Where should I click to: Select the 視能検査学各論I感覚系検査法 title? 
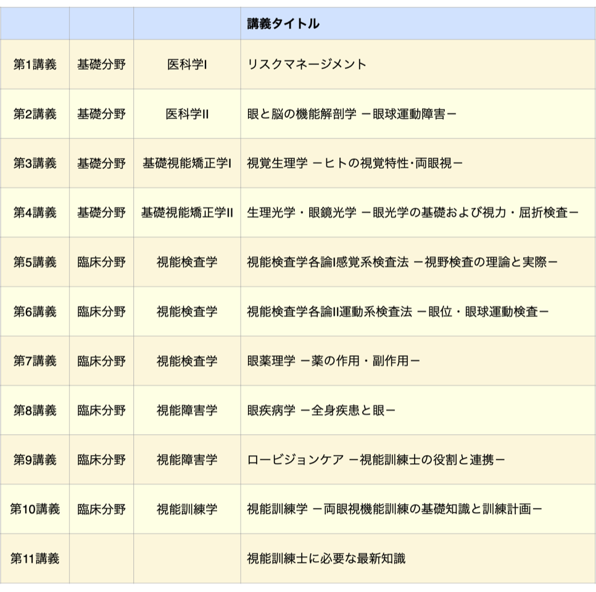point(402,262)
